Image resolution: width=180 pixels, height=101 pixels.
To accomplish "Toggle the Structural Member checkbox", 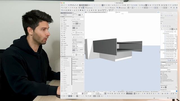I will point(73,72).
